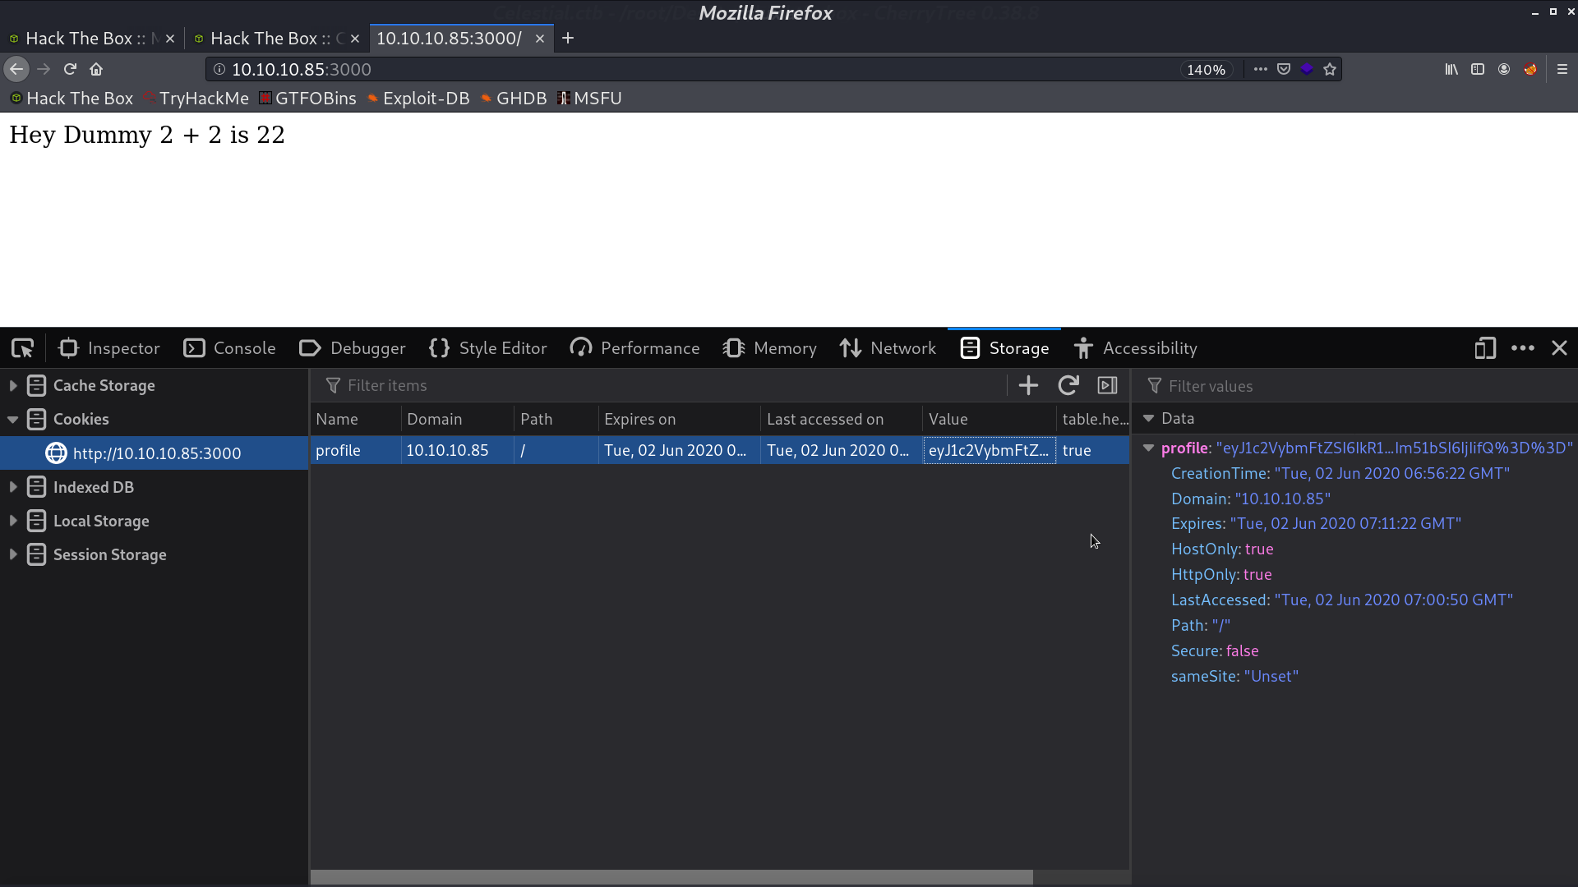This screenshot has width=1578, height=887.
Task: Click the Save to Pocket icon
Action: click(1284, 69)
